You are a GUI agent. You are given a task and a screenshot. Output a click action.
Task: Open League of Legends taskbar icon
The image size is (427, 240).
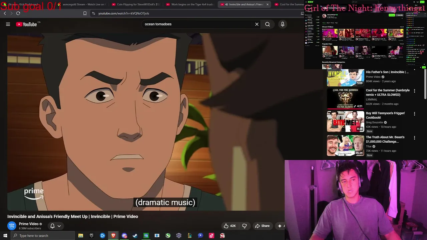coord(190,236)
